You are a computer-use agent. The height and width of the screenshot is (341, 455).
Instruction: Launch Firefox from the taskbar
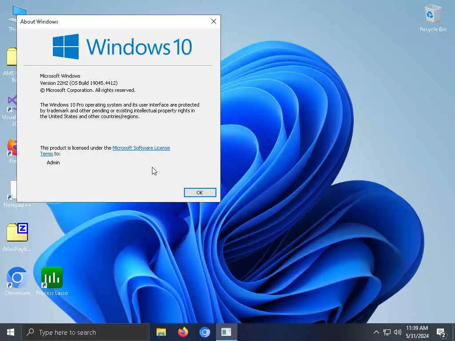tap(183, 332)
